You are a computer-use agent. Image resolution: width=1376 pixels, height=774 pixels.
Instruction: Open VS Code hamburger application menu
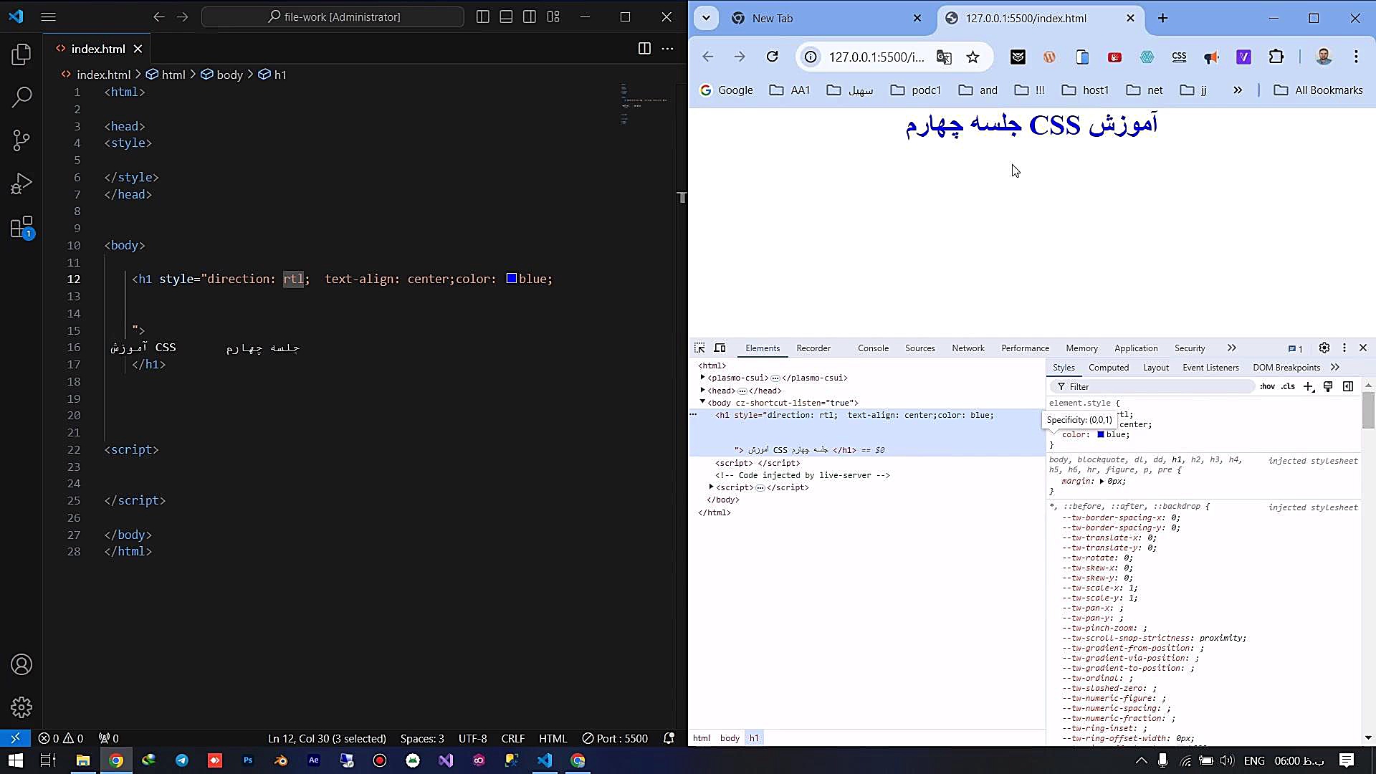click(48, 16)
